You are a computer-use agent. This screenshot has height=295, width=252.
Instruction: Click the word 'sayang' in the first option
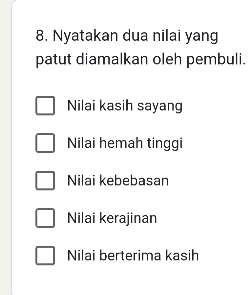point(159,107)
